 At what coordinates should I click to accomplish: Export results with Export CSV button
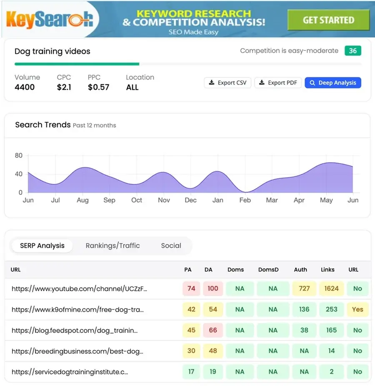click(x=227, y=83)
